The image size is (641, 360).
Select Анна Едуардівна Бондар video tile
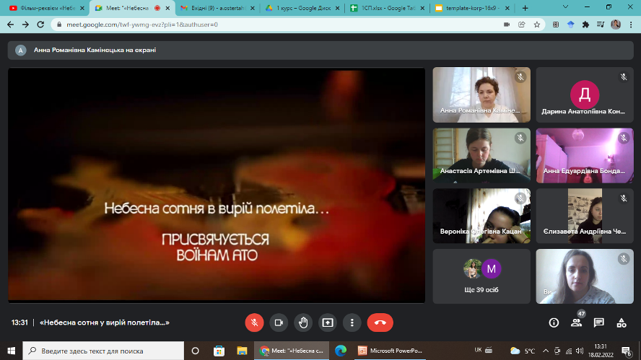click(x=585, y=155)
